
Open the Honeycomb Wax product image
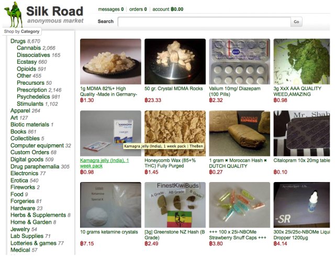click(175, 133)
